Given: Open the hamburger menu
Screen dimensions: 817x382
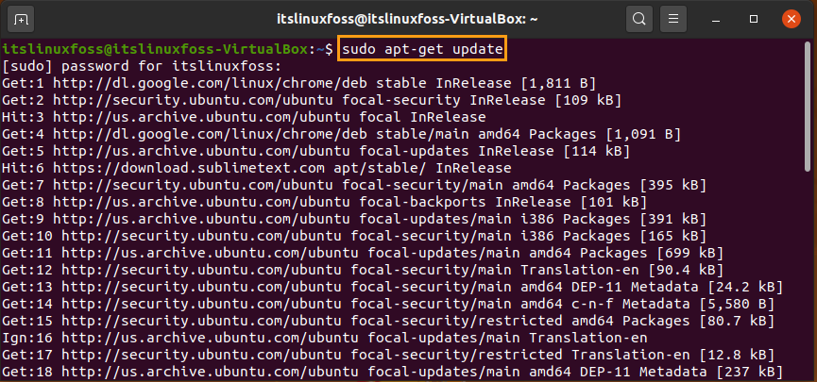Looking at the screenshot, I should click(673, 20).
